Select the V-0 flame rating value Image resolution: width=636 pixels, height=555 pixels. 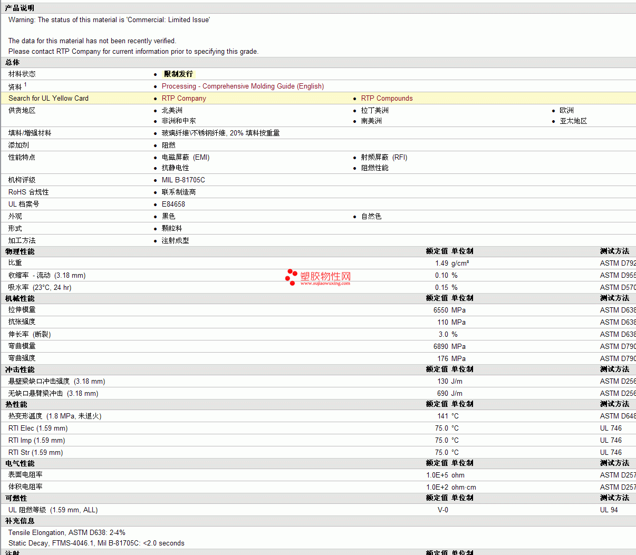click(x=442, y=510)
